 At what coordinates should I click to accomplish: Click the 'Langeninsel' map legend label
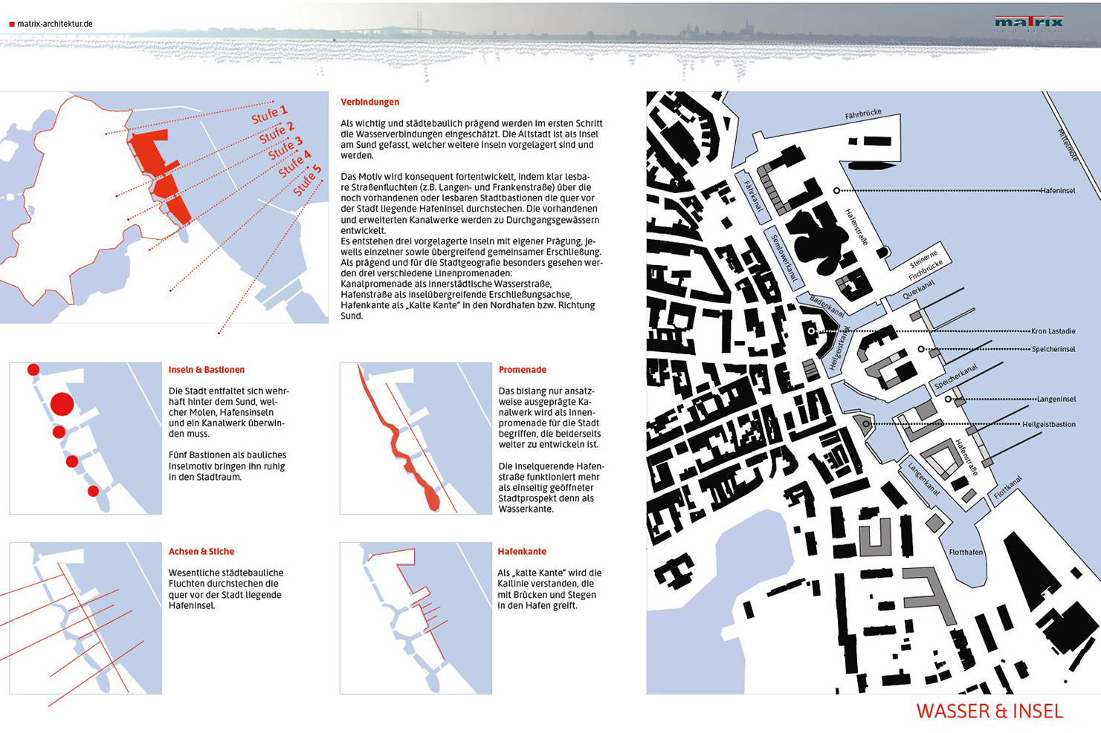(x=1056, y=399)
